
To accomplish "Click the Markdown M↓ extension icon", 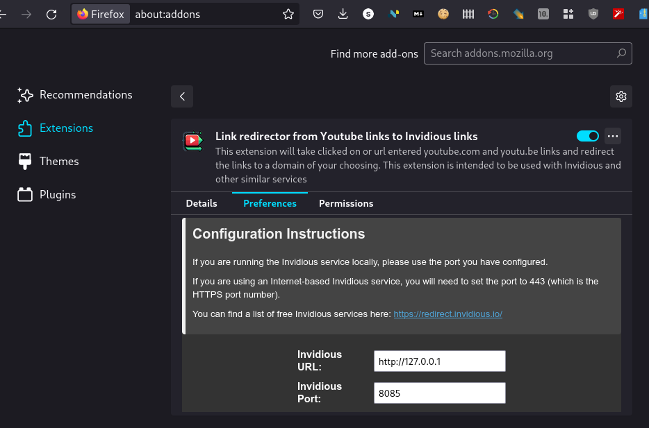I will click(418, 15).
